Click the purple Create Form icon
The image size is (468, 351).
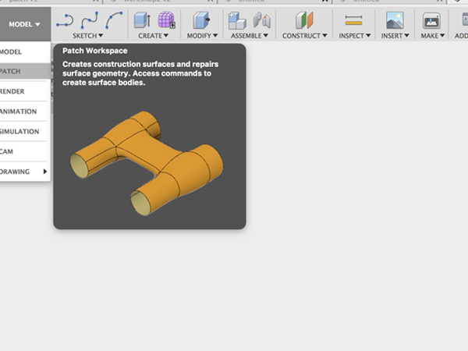166,20
